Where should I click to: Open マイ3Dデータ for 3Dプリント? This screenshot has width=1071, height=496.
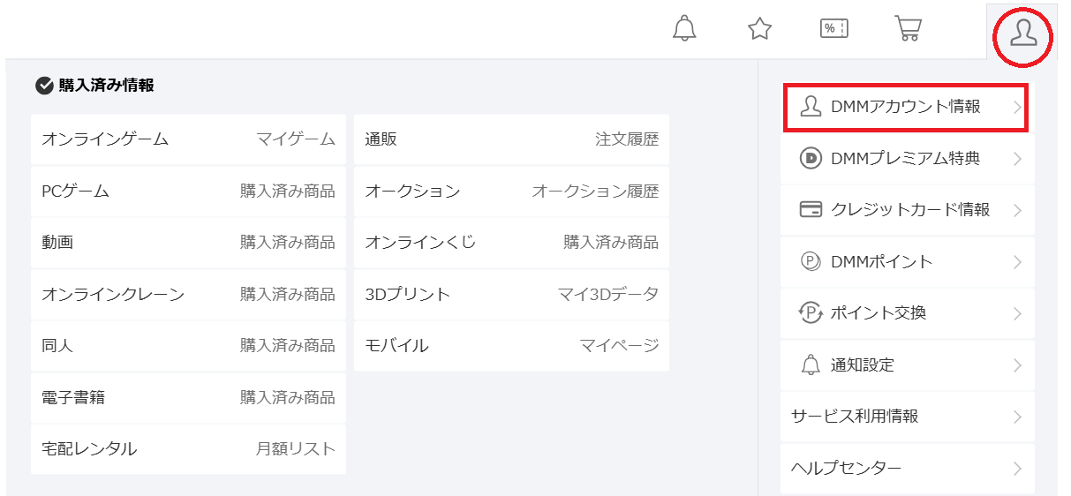click(x=608, y=294)
